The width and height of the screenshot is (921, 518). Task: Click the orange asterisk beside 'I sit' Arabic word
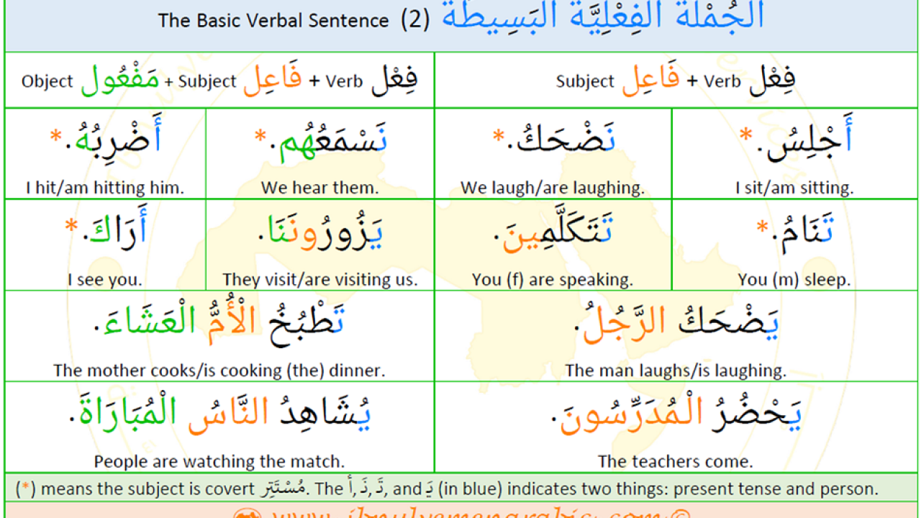(746, 135)
